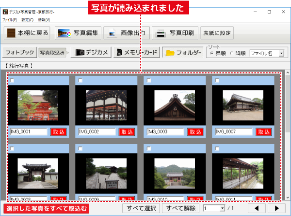Click the 写真印刷 printer button
The width and height of the screenshot is (291, 216).
175,33
